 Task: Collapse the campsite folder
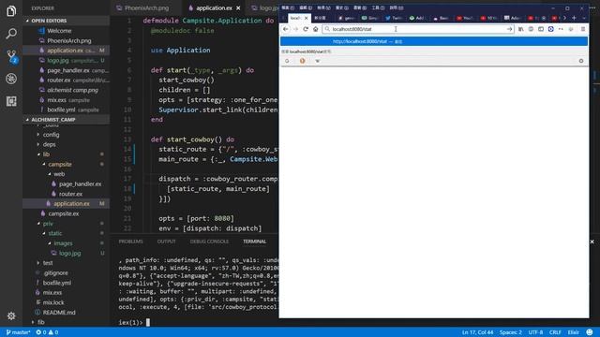click(60, 165)
